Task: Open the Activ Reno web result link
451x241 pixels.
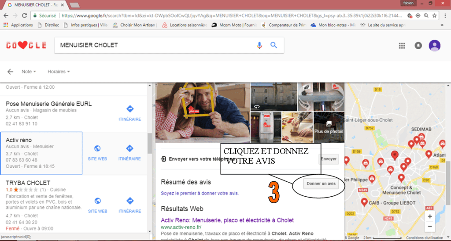Action: tap(227, 220)
